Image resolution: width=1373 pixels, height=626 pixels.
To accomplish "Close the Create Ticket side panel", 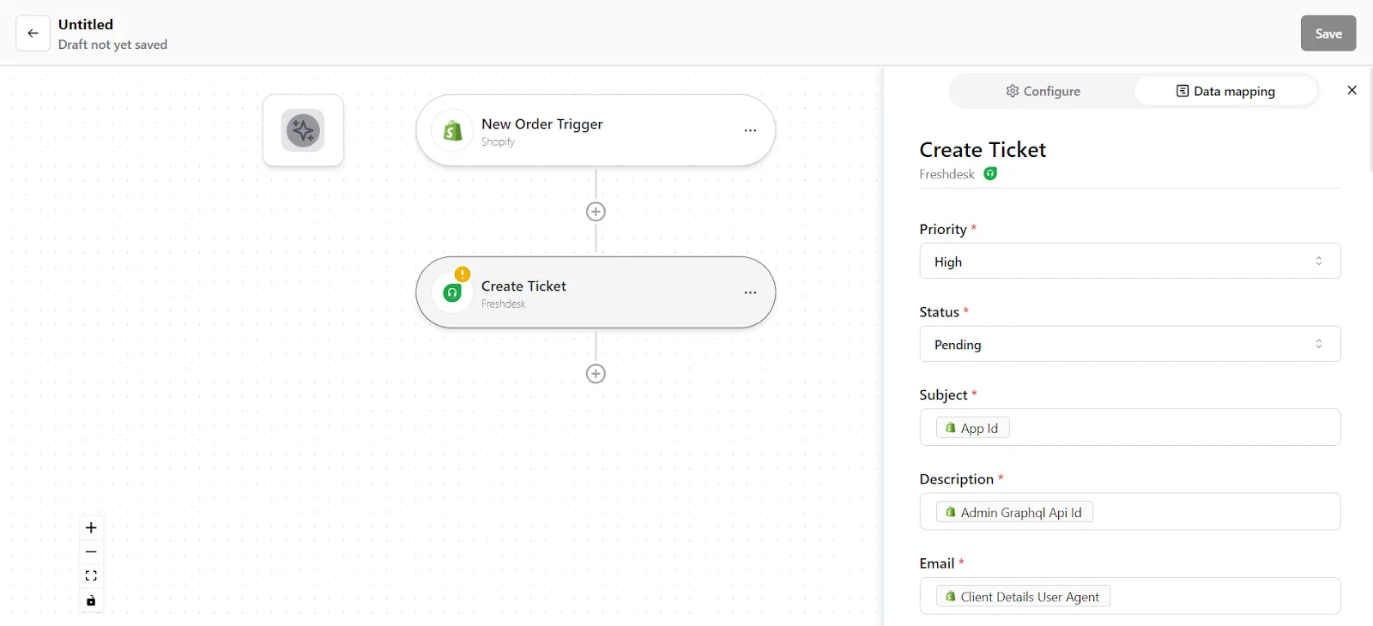I will coord(1352,90).
